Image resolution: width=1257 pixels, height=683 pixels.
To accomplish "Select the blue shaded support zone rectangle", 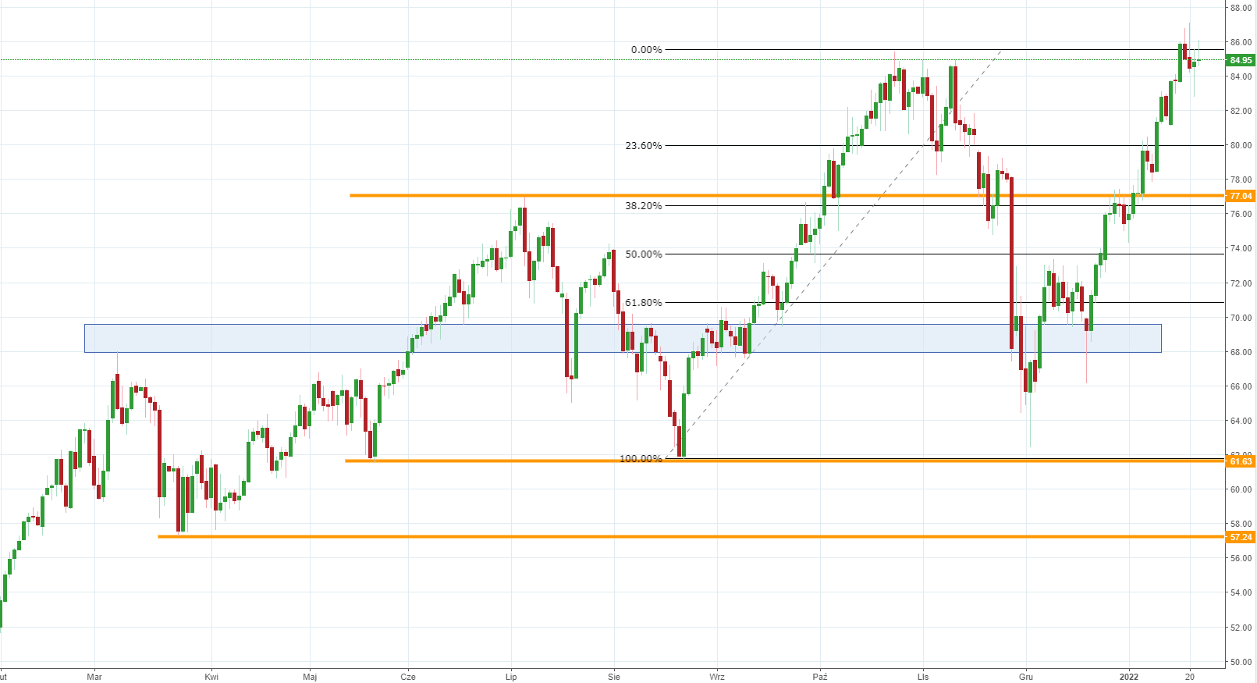I will (623, 338).
